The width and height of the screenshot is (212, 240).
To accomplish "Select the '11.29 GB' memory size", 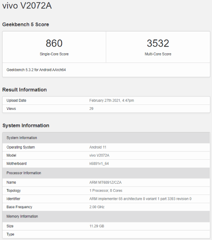I will [x=97, y=226].
